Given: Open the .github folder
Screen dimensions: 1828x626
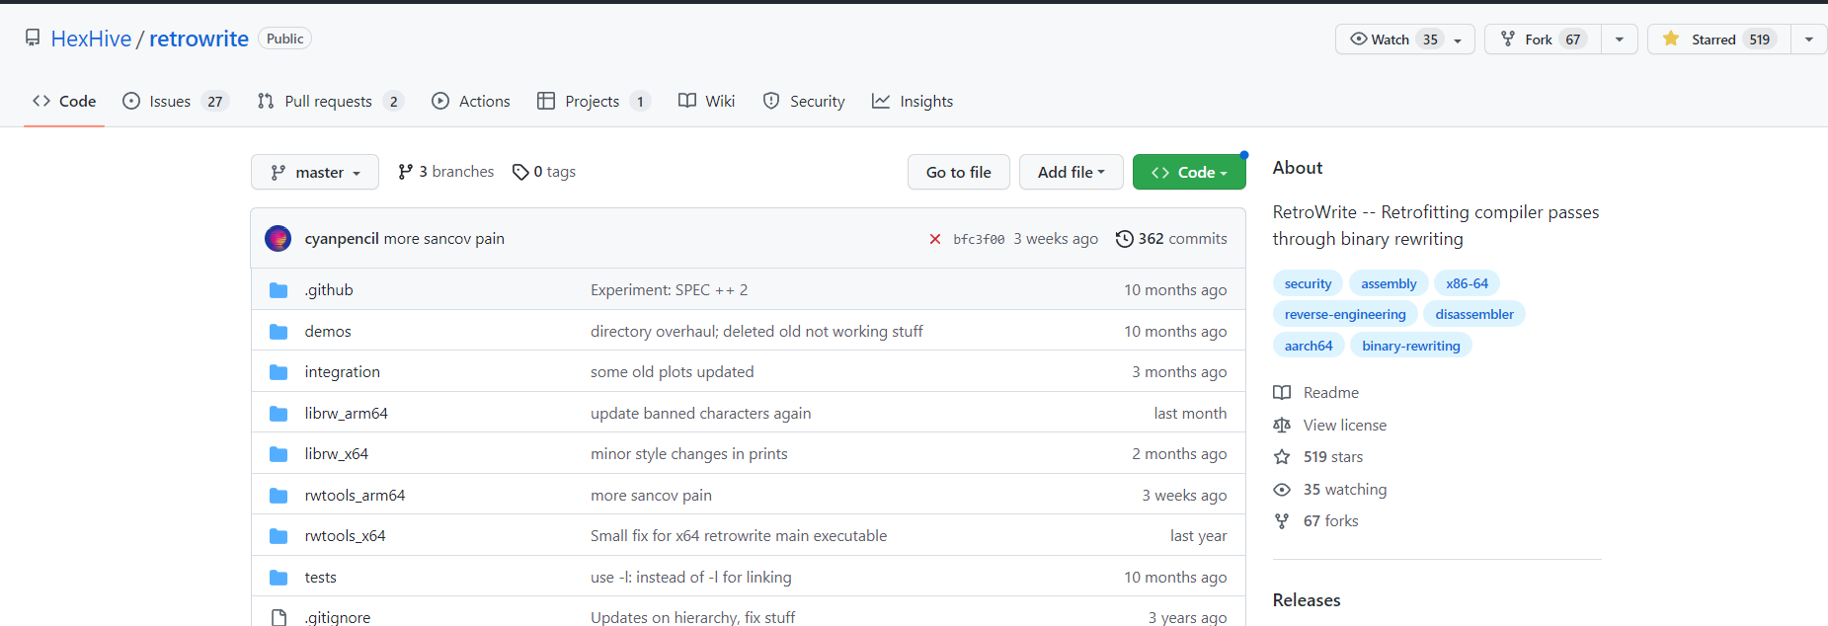Looking at the screenshot, I should coord(329,289).
